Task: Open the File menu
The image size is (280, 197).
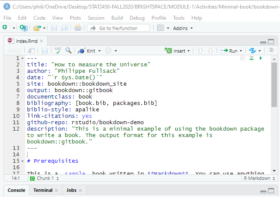Action: pyautogui.click(x=7, y=18)
